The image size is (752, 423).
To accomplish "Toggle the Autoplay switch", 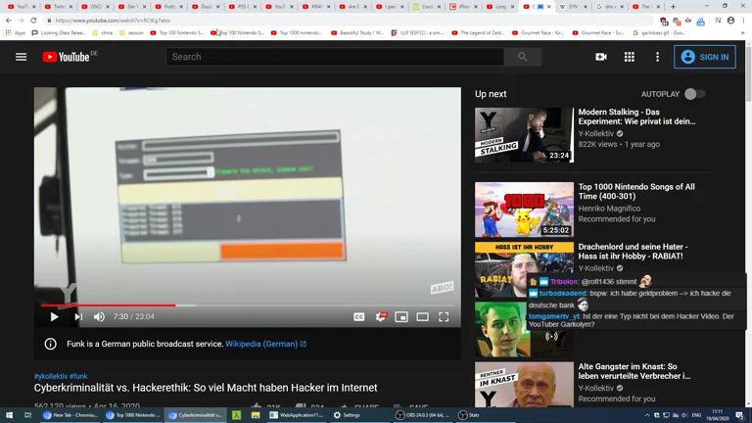I will pyautogui.click(x=693, y=94).
